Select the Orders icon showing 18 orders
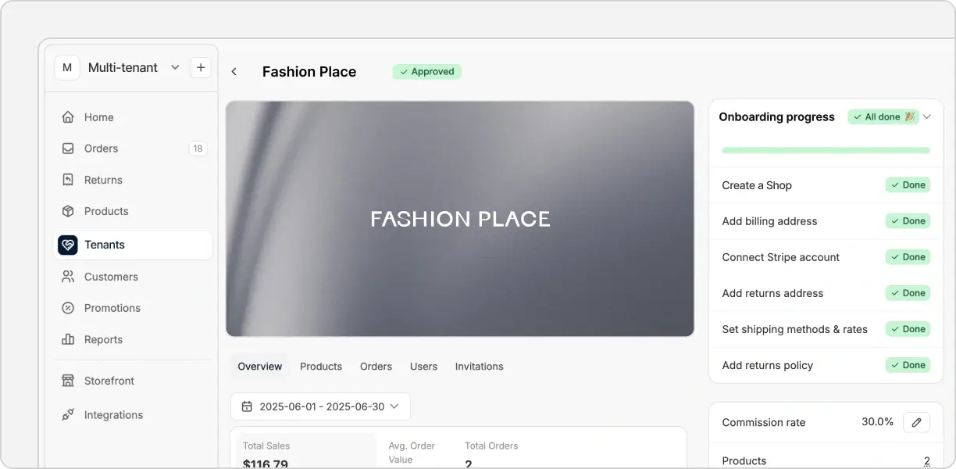The width and height of the screenshot is (956, 469). tap(70, 148)
